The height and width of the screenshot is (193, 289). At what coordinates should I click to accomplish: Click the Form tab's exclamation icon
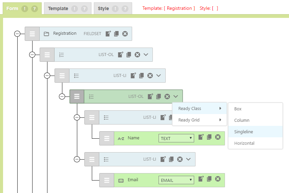[25, 8]
